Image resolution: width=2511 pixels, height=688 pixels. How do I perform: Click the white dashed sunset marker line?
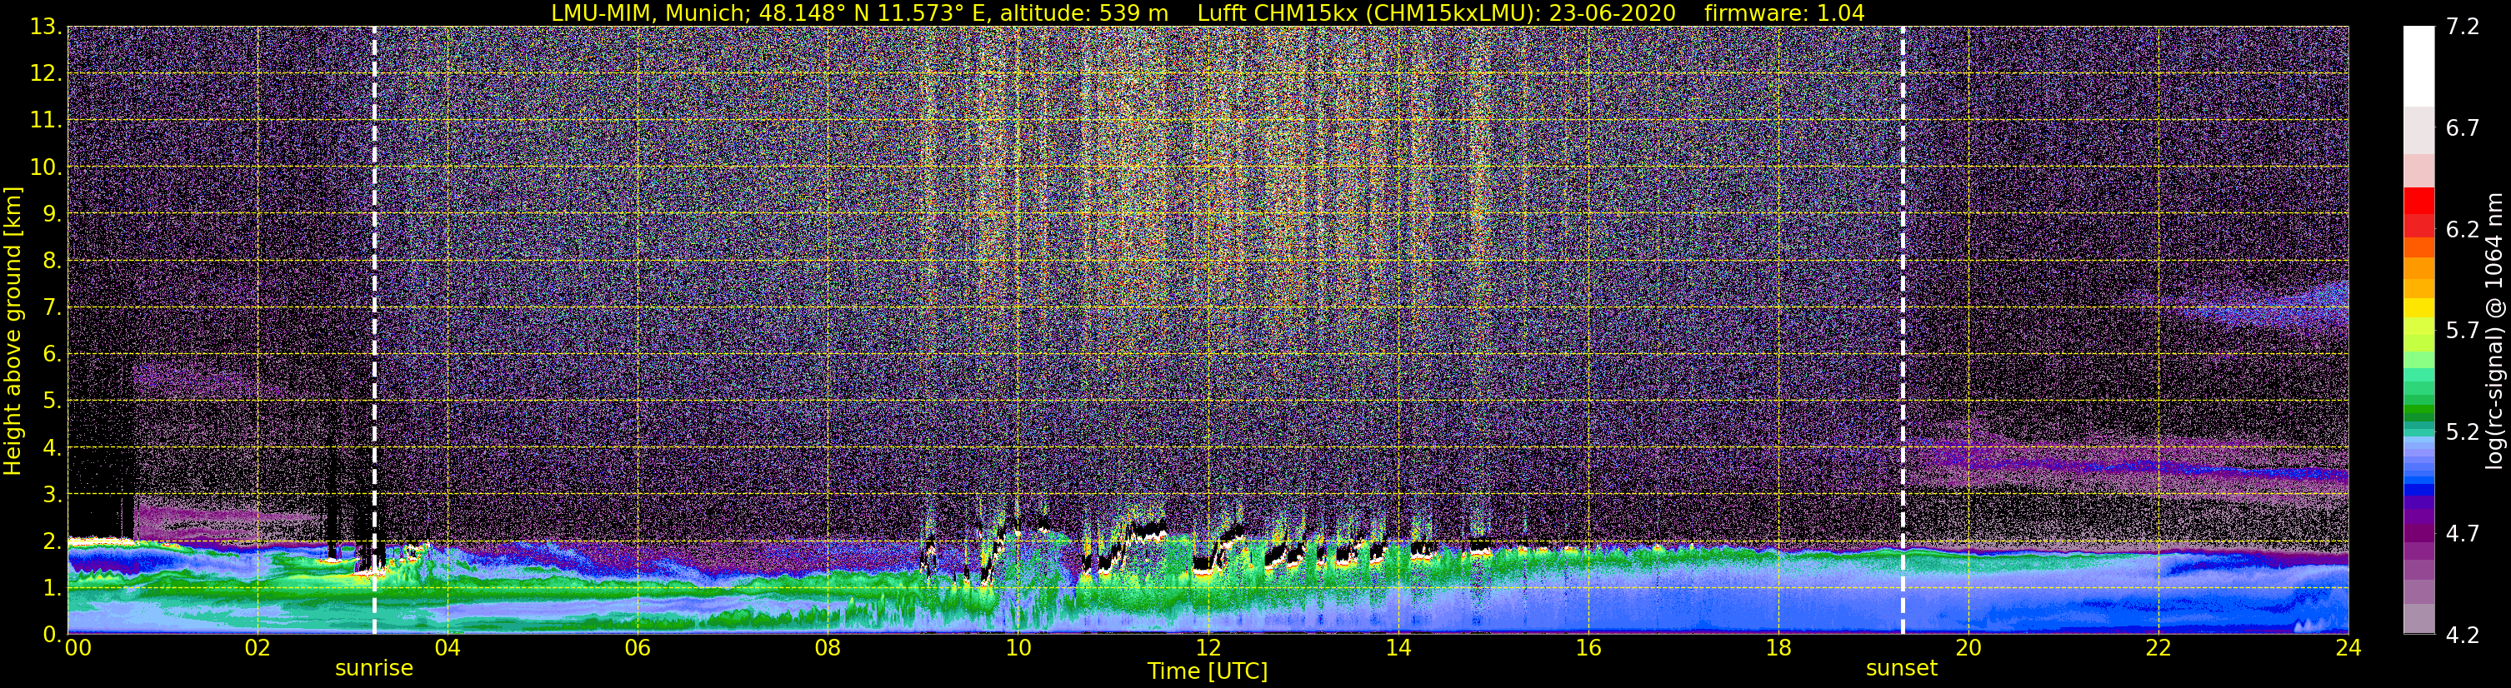1903,331
